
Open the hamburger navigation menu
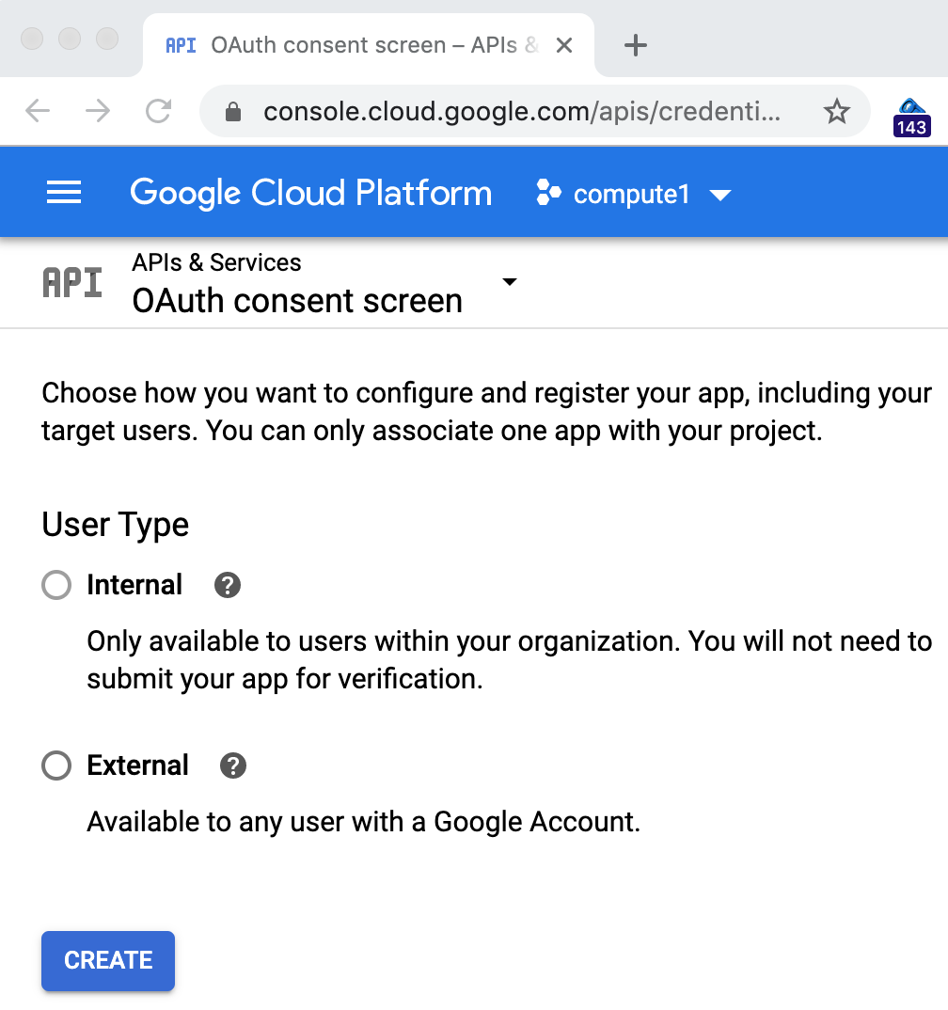click(x=64, y=193)
